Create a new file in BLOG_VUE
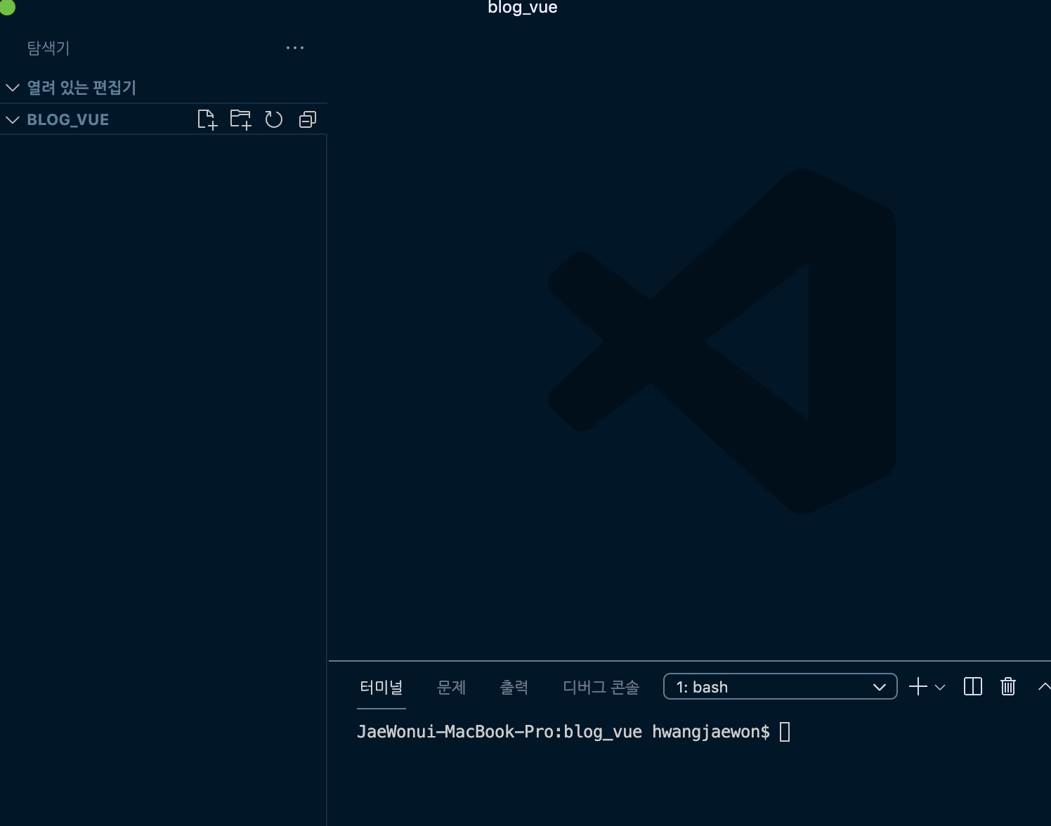1051x826 pixels. pos(207,119)
